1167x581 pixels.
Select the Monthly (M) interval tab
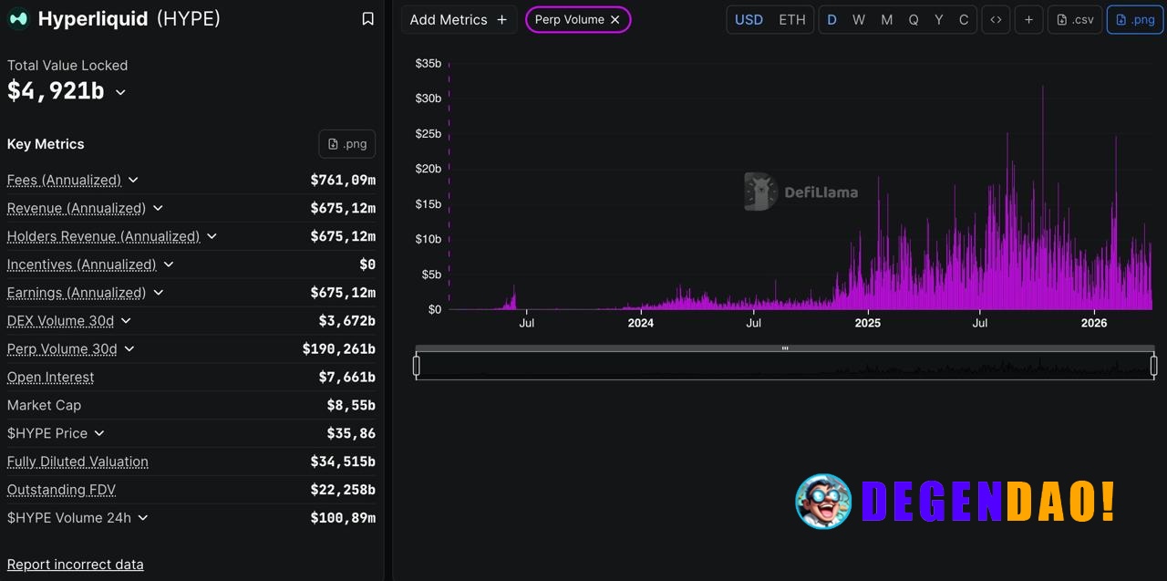click(886, 20)
